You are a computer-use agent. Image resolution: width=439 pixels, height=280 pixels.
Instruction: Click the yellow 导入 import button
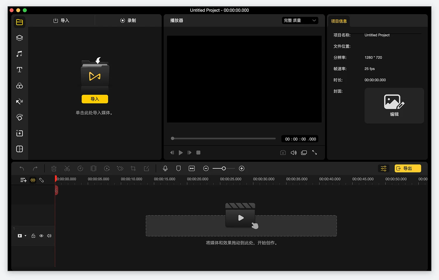coord(95,99)
